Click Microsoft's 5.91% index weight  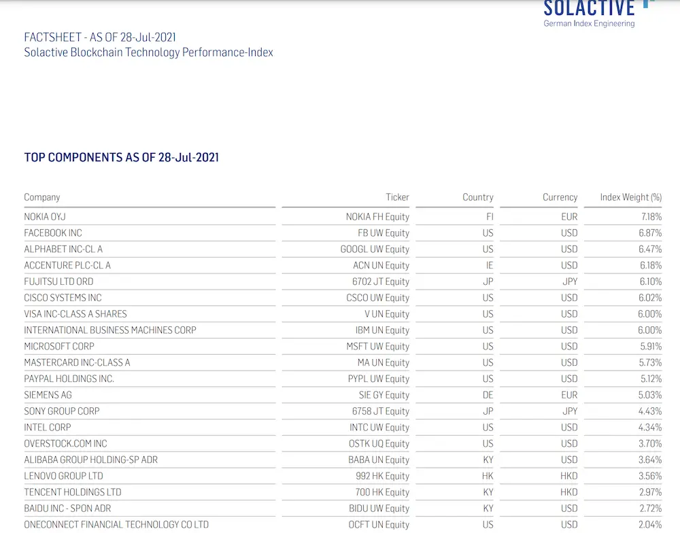pyautogui.click(x=651, y=347)
